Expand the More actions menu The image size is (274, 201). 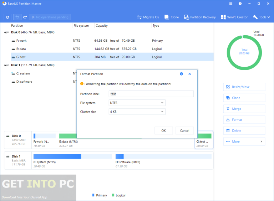244,141
